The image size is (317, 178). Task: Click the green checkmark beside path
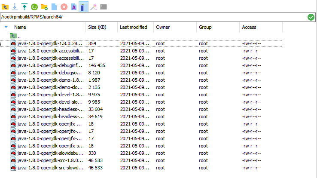coord(311,17)
